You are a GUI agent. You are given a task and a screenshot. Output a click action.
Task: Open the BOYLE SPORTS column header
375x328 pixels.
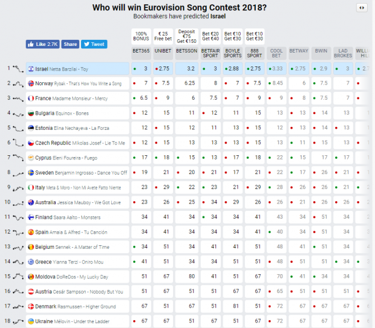[232, 53]
